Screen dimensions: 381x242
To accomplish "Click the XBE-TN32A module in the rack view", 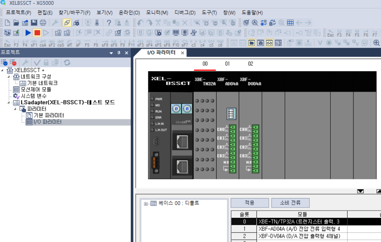I will (x=205, y=125).
